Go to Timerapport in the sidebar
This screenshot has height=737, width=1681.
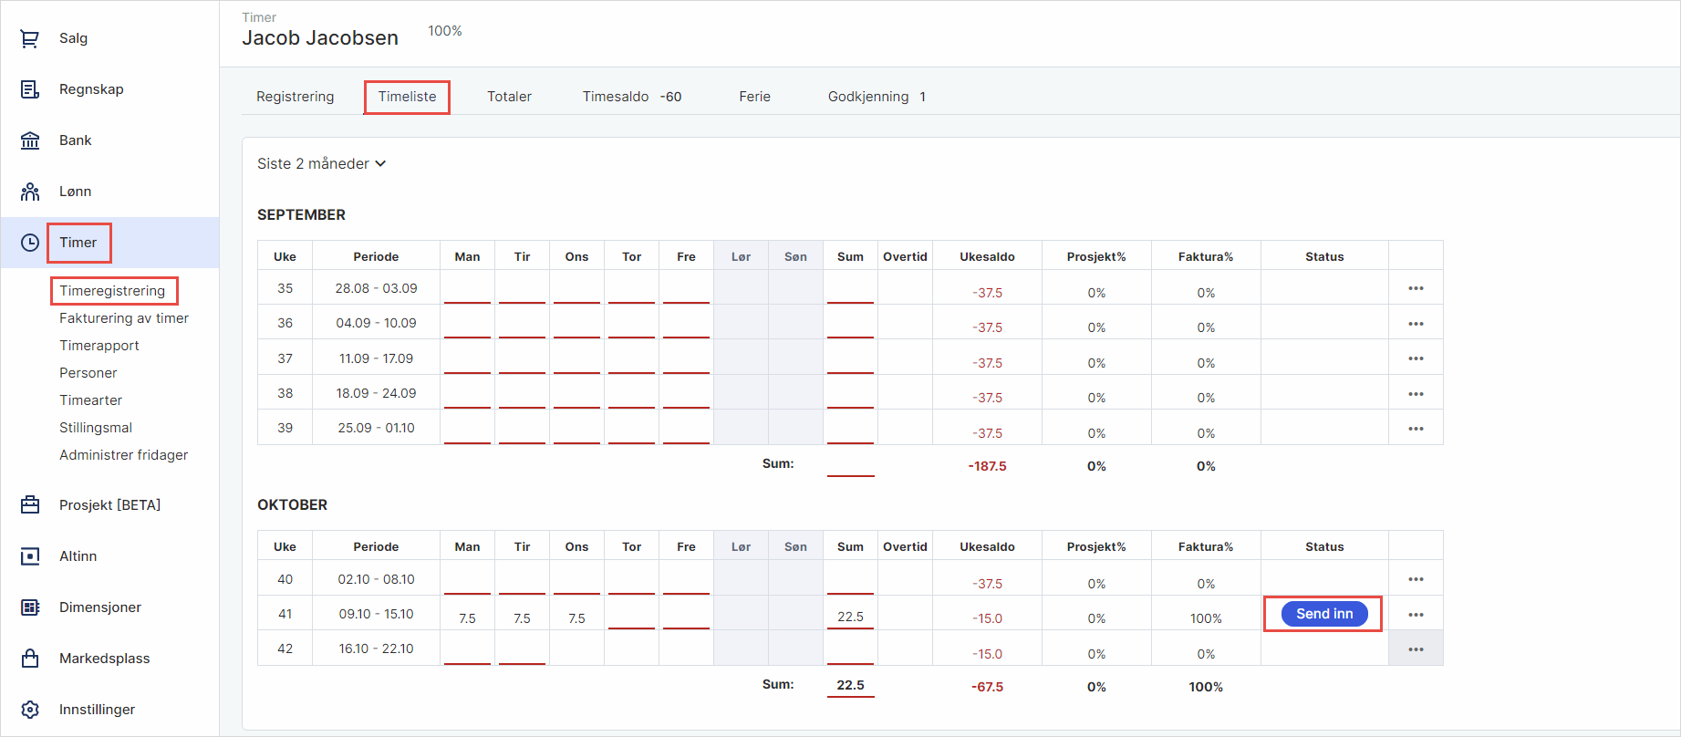click(x=99, y=346)
